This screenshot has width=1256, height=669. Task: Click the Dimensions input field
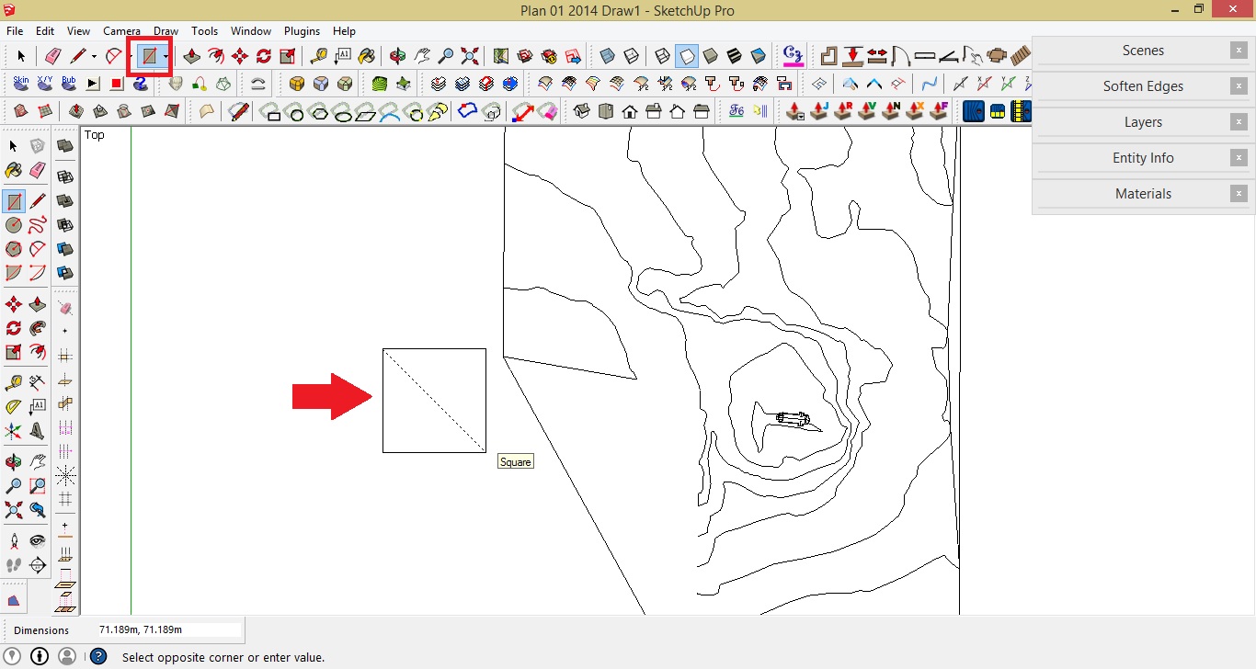coord(170,629)
